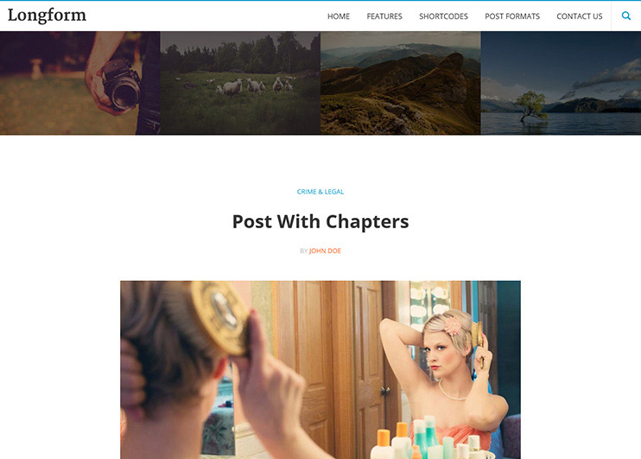
Task: Go to the Home menu item
Action: coord(339,16)
